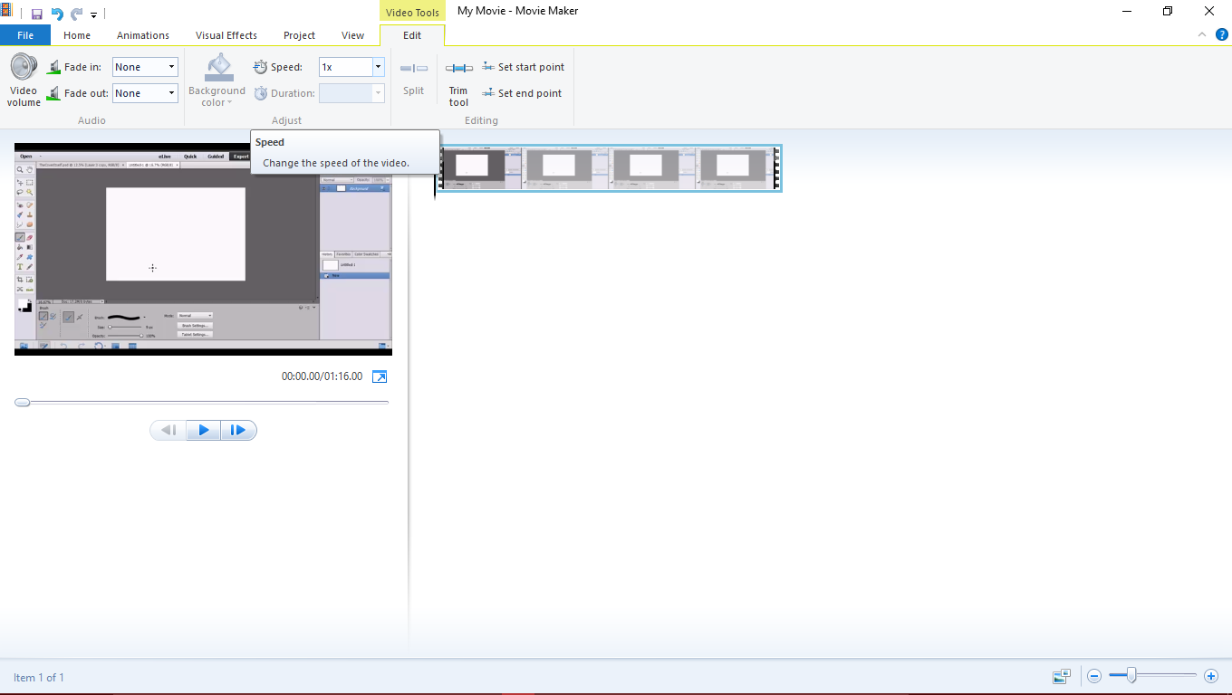1232x695 pixels.
Task: Click the Item 1 of 1 status text
Action: (x=39, y=678)
